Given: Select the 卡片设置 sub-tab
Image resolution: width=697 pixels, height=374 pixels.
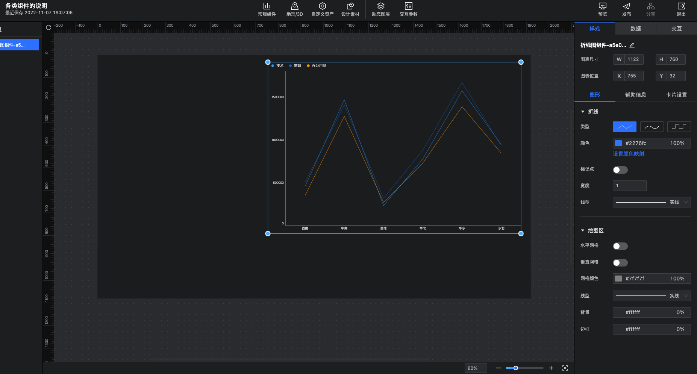Looking at the screenshot, I should [676, 95].
